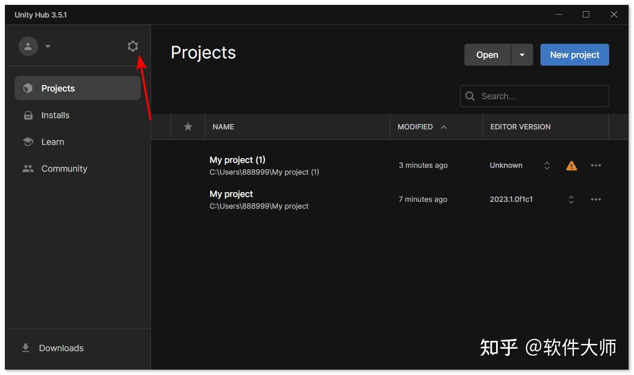Click the New project button
Screen dimensions: 634x375
pos(574,54)
